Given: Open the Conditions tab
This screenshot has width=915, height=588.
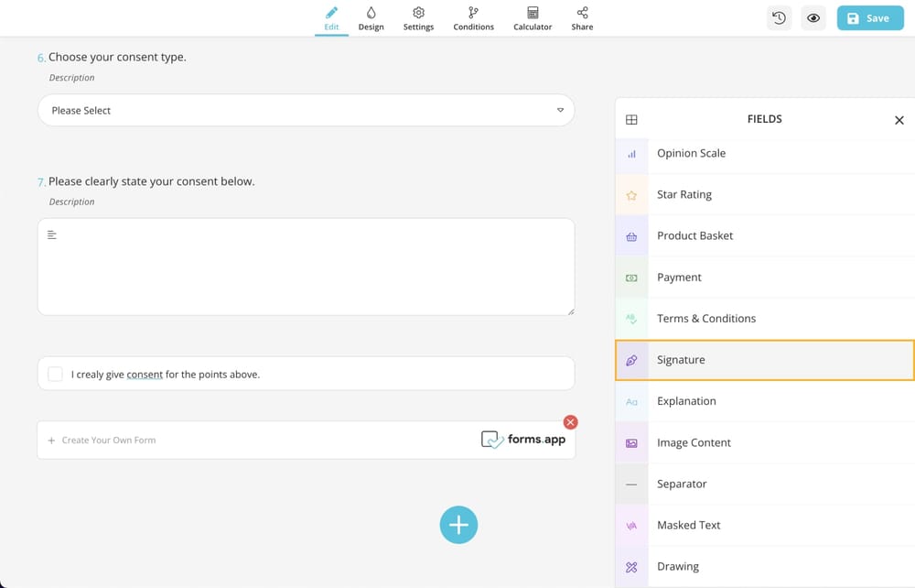Looking at the screenshot, I should pos(473,18).
